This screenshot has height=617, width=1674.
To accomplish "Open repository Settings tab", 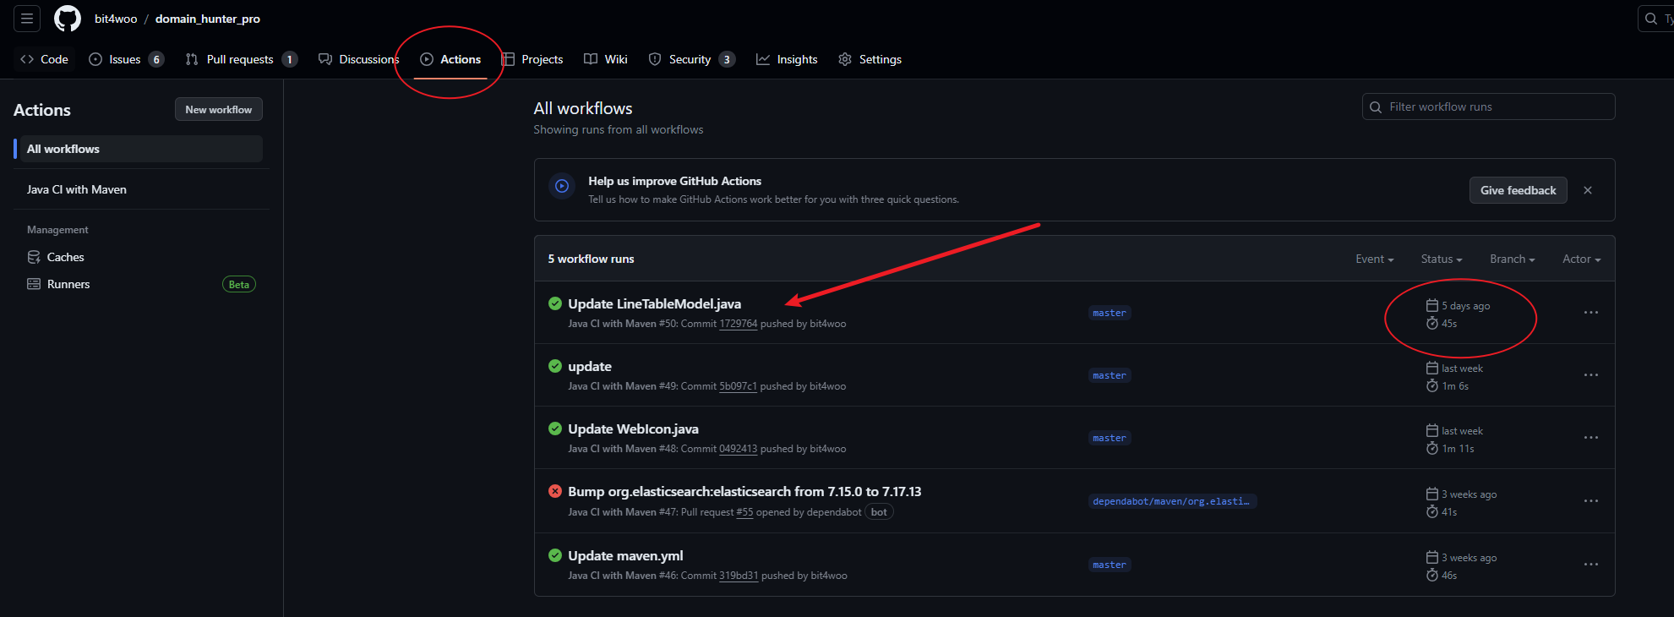I will [870, 59].
